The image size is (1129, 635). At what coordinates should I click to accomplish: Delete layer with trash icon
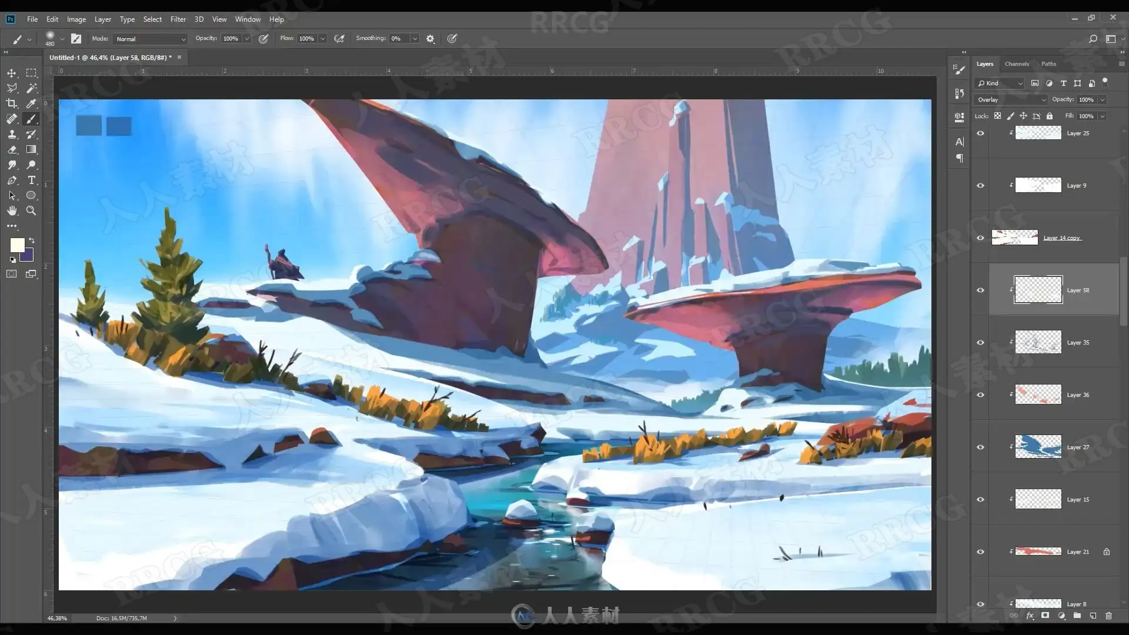point(1108,616)
